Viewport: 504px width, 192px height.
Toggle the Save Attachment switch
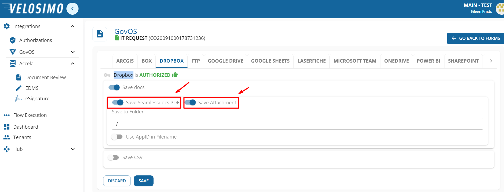pyautogui.click(x=190, y=102)
